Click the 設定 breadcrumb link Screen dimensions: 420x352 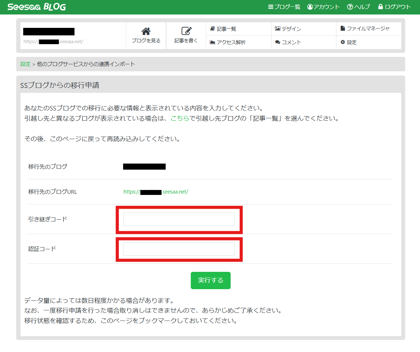25,64
